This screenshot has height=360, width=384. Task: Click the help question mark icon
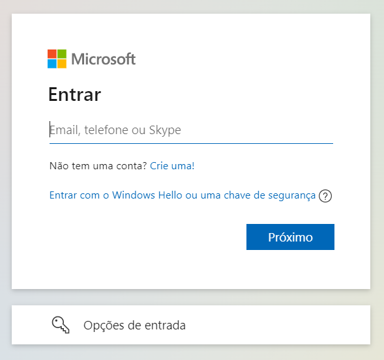point(325,196)
